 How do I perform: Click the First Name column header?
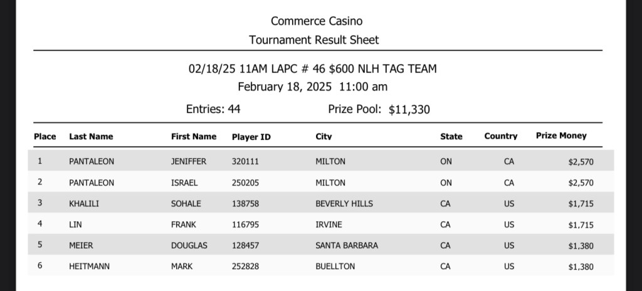pos(194,136)
